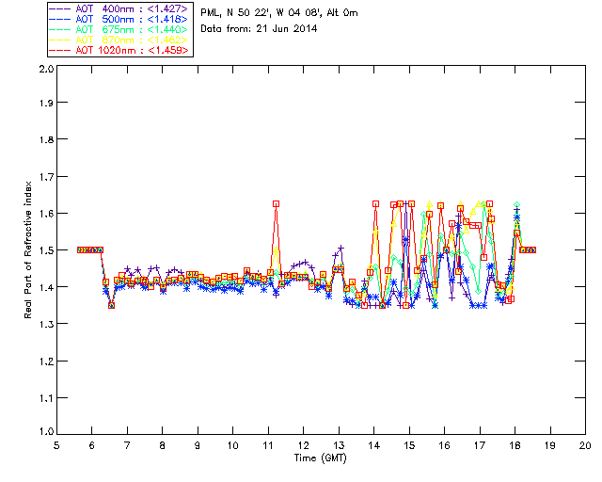Image resolution: width=602 pixels, height=482 pixels.
Task: Click the x-axis tick label 14
Action: (374, 445)
